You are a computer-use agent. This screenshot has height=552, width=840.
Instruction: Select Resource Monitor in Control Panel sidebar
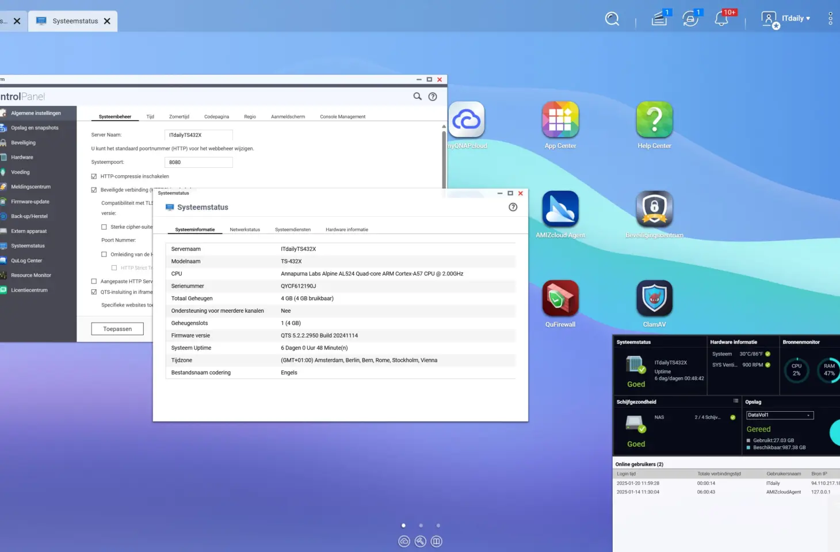point(38,275)
